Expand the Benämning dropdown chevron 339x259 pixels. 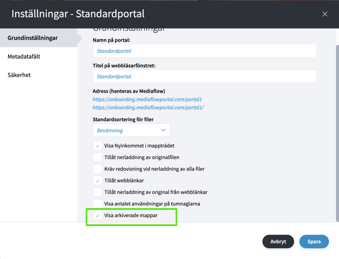pos(163,130)
